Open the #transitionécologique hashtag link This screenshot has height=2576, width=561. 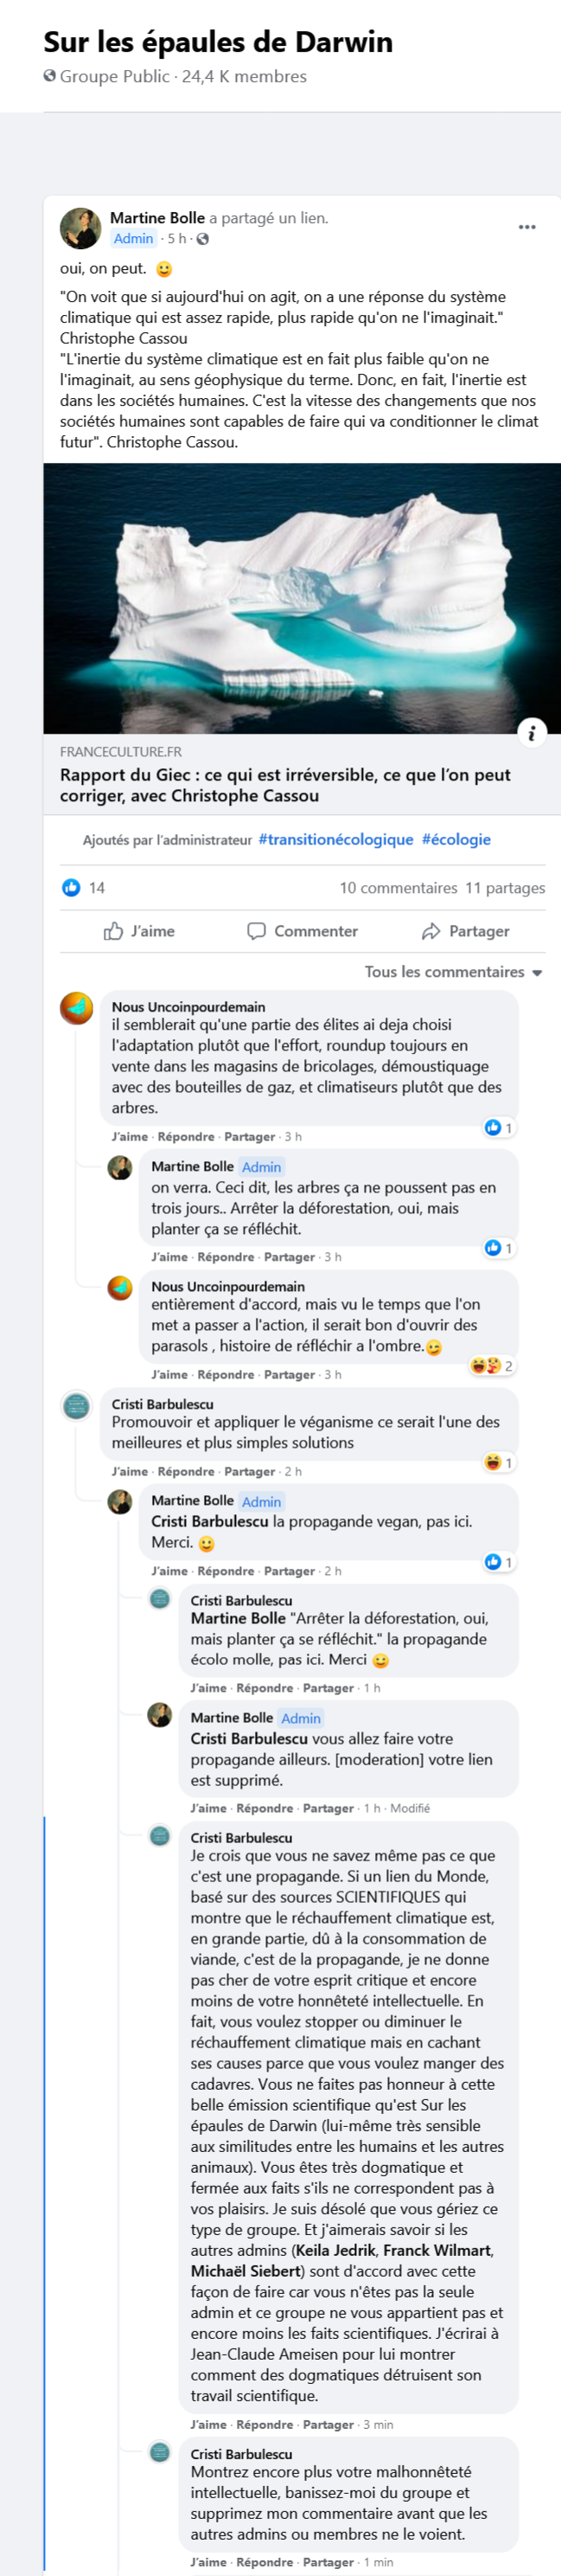335,839
